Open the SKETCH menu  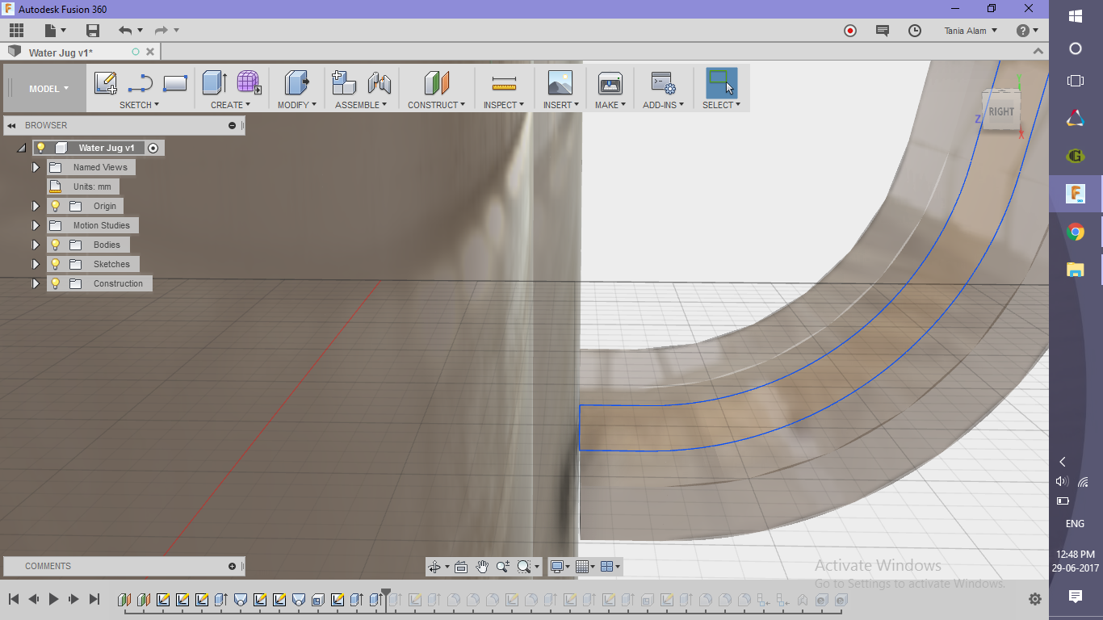(140, 105)
